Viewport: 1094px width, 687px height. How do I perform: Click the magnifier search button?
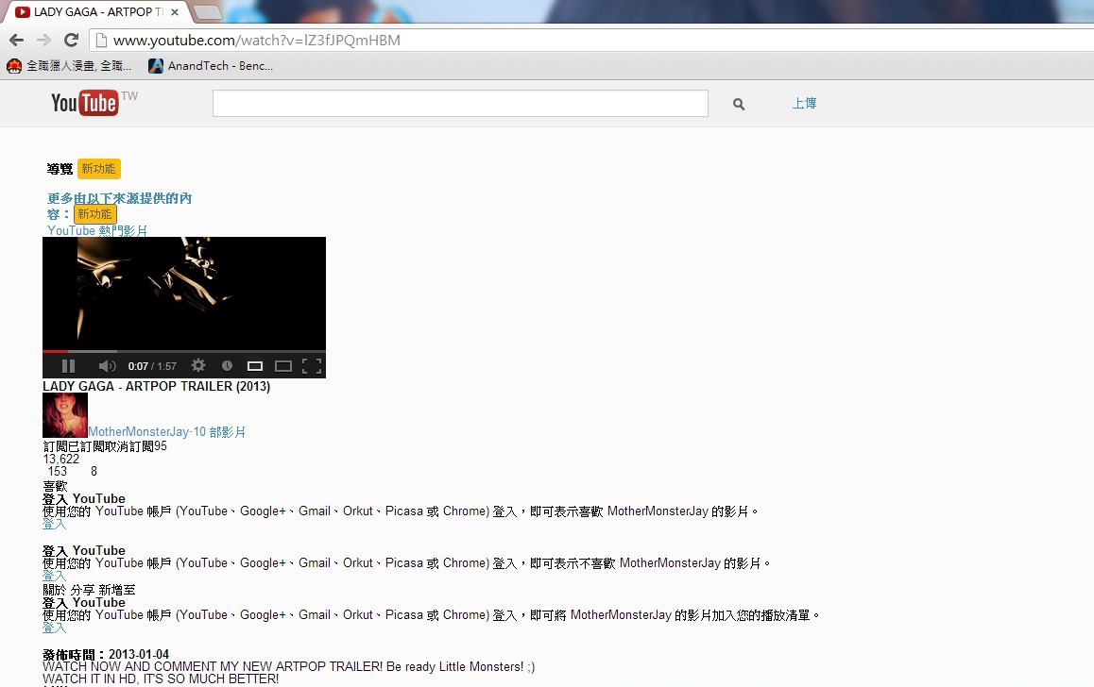(x=739, y=104)
